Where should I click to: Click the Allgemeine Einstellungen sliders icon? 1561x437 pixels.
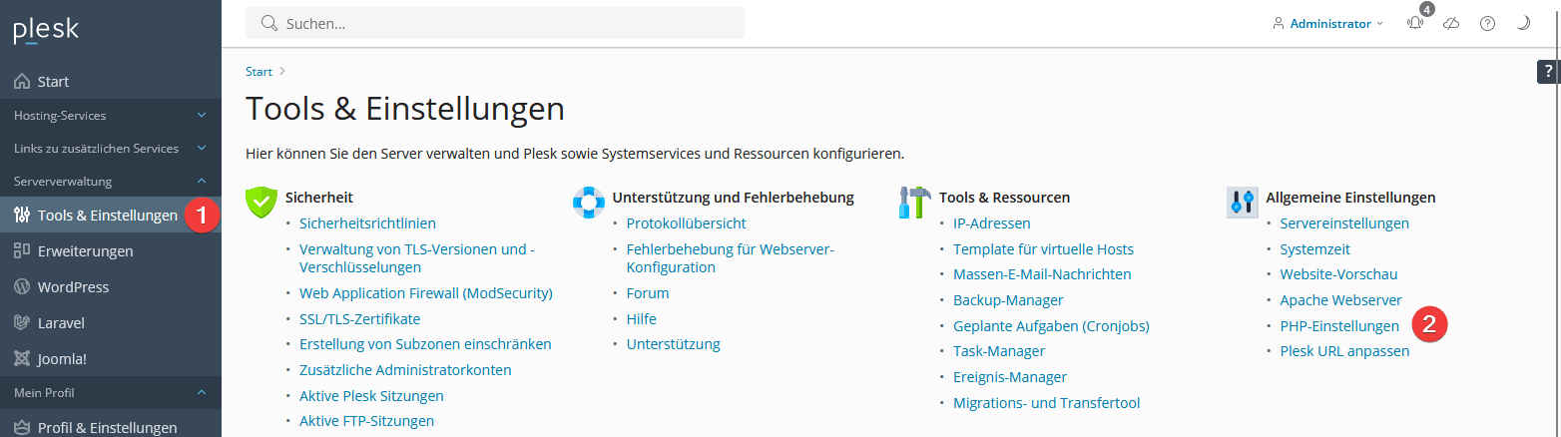point(1243,202)
